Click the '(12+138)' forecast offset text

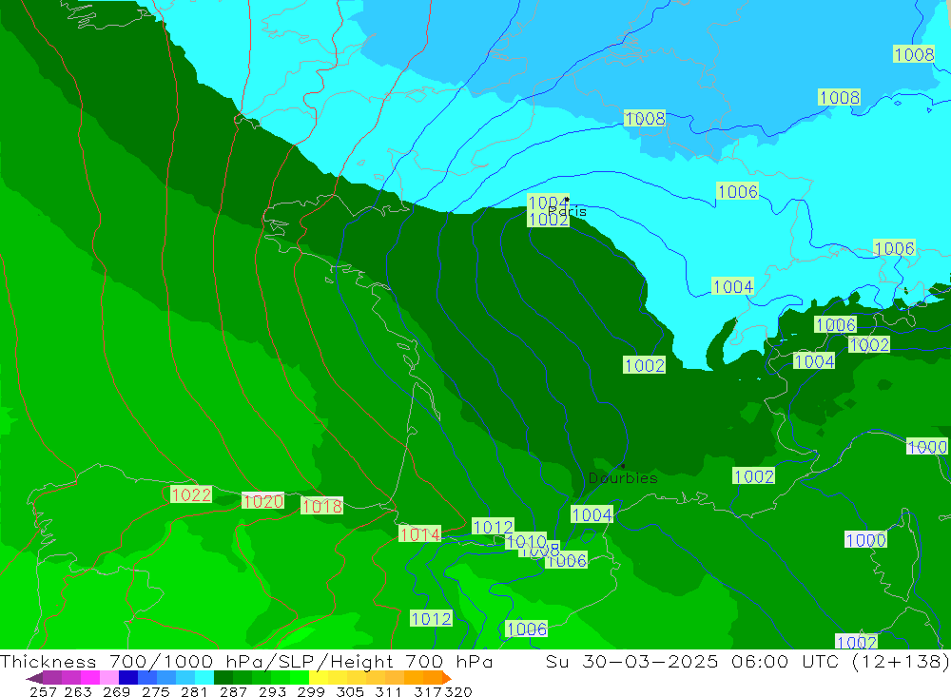tap(901, 661)
